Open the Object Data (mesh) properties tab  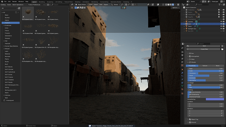point(182,86)
